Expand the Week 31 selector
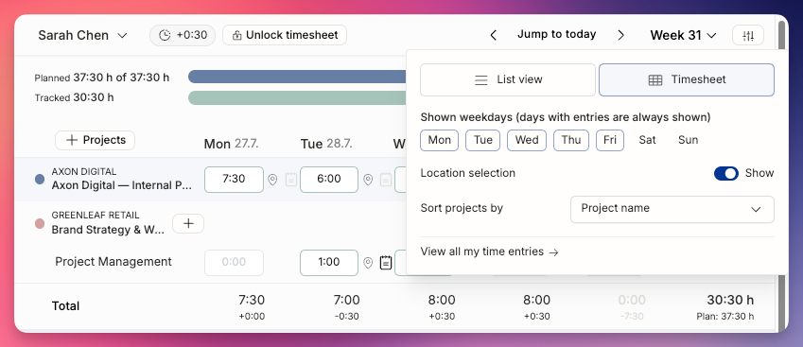Screen dimensions: 803x347 click(683, 35)
